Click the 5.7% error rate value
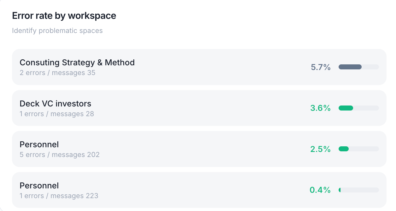Image resolution: width=396 pixels, height=211 pixels. pos(320,67)
